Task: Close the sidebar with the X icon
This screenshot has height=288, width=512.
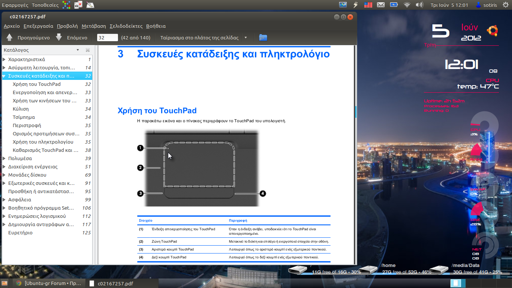Action: coord(88,50)
